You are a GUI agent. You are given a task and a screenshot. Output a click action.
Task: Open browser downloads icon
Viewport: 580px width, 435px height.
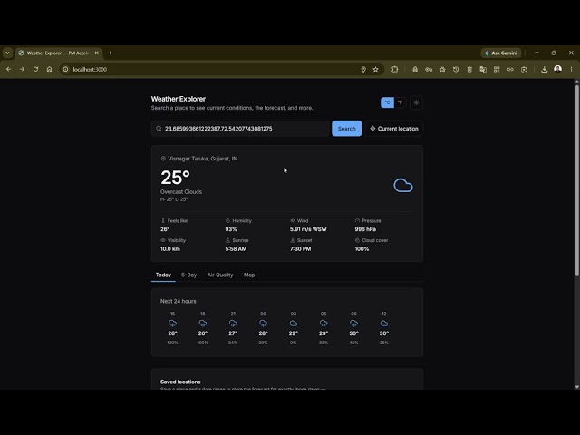[544, 69]
